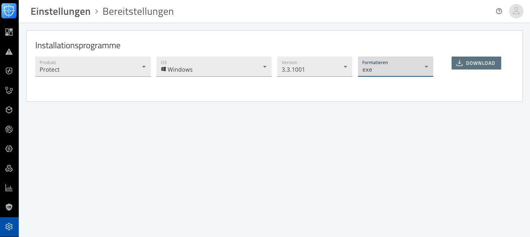
Task: Open the Version dropdown showing 3.3.1001
Action: (x=314, y=67)
